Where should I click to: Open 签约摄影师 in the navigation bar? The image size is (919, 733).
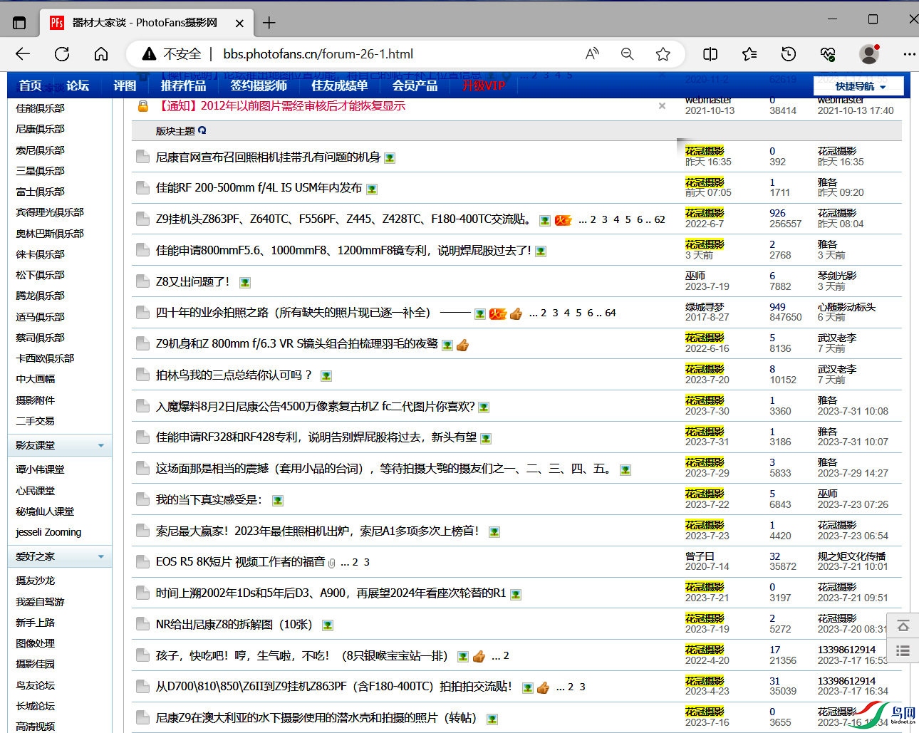259,85
